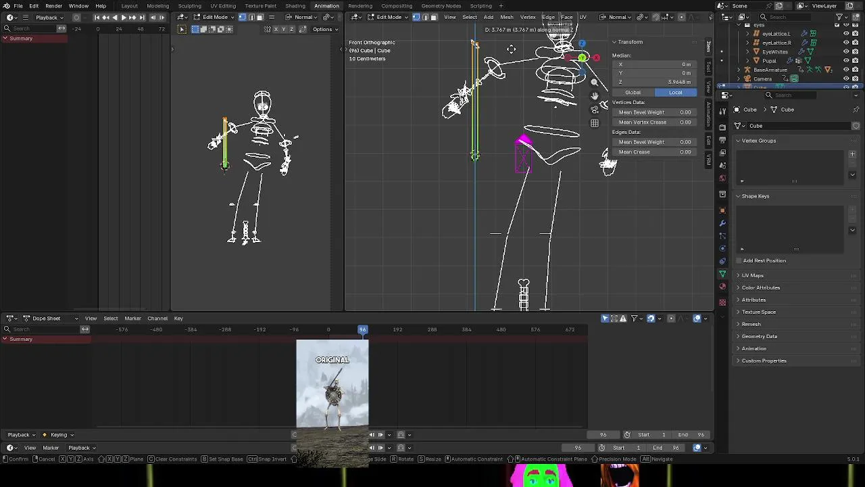
Task: Click the Object Data properties tab icon
Action: (722, 274)
